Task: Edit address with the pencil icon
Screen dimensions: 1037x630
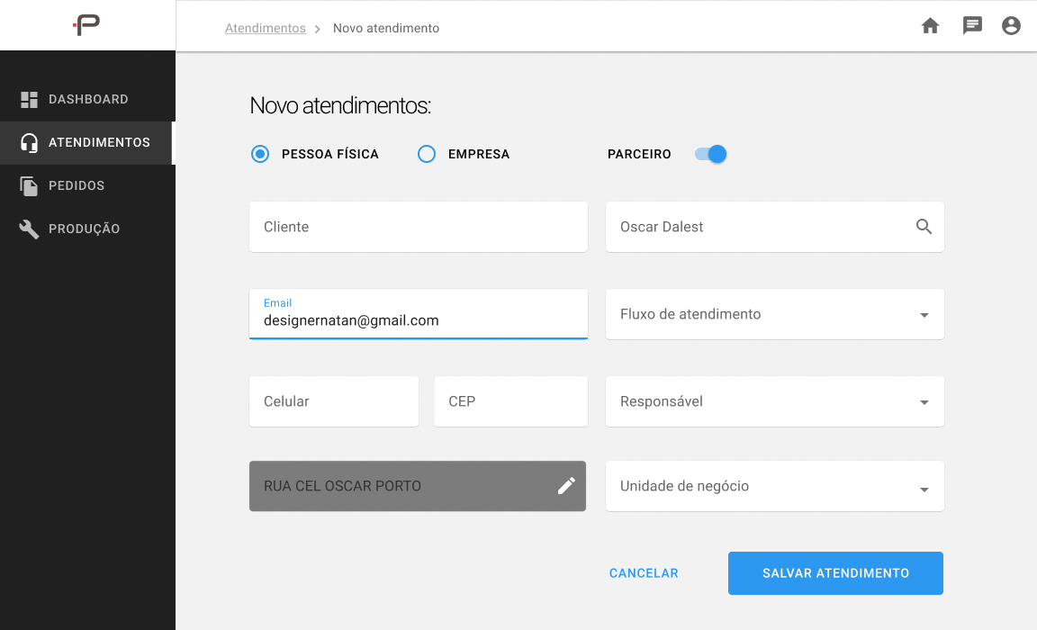Action: pyautogui.click(x=566, y=486)
